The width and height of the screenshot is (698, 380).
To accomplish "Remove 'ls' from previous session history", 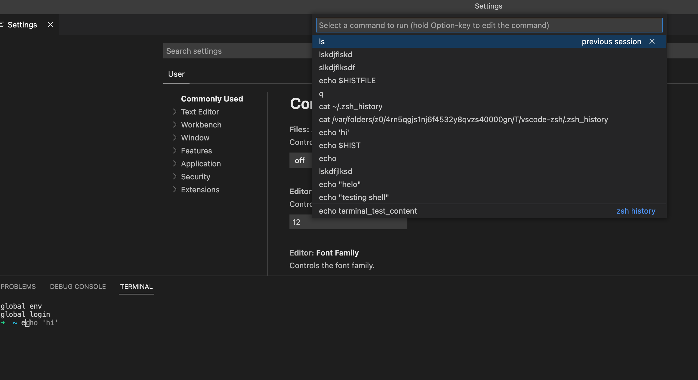I will click(x=652, y=42).
